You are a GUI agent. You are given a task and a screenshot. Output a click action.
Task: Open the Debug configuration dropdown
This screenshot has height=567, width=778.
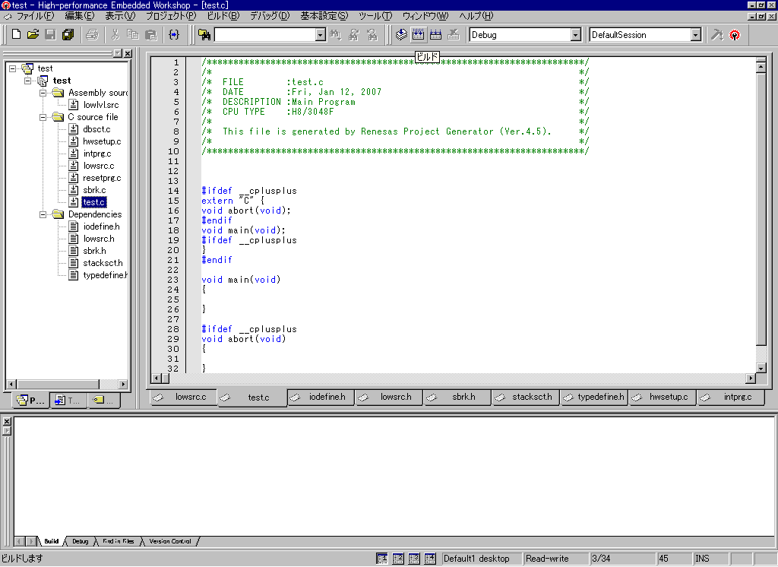[575, 35]
